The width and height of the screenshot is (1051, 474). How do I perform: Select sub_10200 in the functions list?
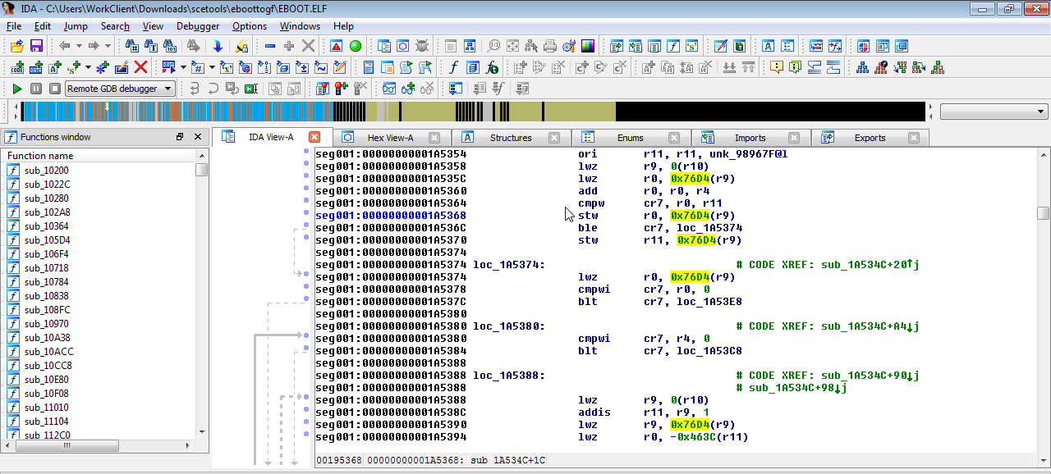pyautogui.click(x=47, y=171)
